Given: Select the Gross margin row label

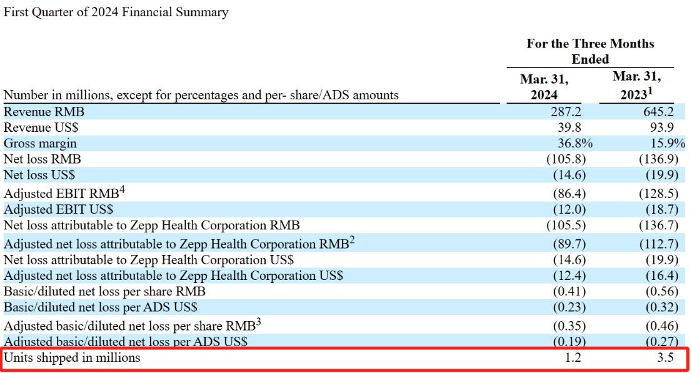Looking at the screenshot, I should (40, 144).
